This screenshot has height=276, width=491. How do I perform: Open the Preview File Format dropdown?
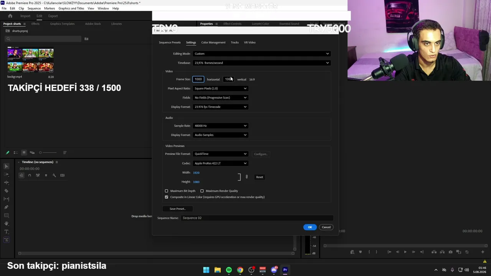point(220,154)
